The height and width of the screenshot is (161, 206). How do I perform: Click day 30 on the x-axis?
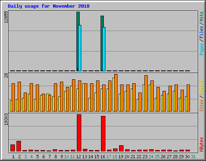(x=187, y=157)
